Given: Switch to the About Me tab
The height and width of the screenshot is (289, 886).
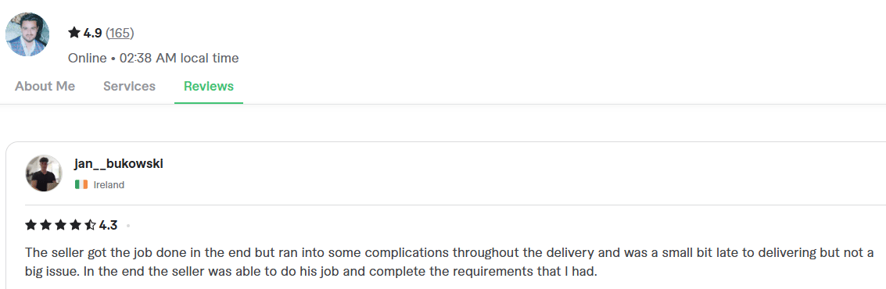Looking at the screenshot, I should click(x=45, y=87).
